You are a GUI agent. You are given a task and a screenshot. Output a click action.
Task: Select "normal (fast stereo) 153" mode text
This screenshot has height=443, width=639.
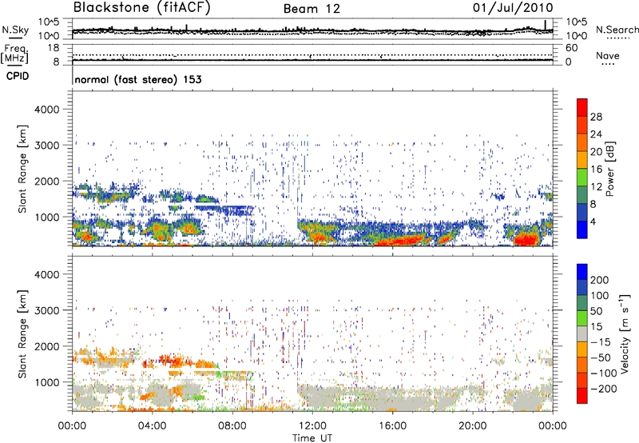[x=138, y=79]
